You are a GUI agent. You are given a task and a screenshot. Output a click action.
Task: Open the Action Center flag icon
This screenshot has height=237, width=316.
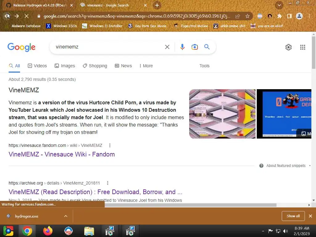[270, 231]
